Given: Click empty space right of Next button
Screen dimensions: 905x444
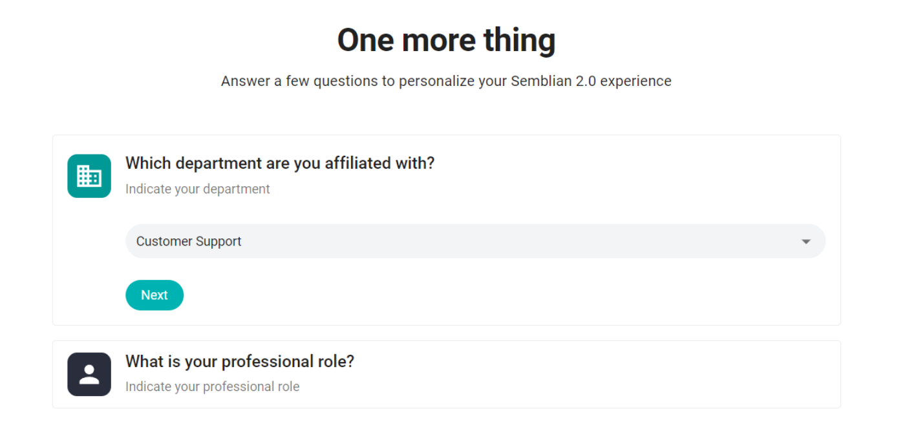Looking at the screenshot, I should [504, 295].
